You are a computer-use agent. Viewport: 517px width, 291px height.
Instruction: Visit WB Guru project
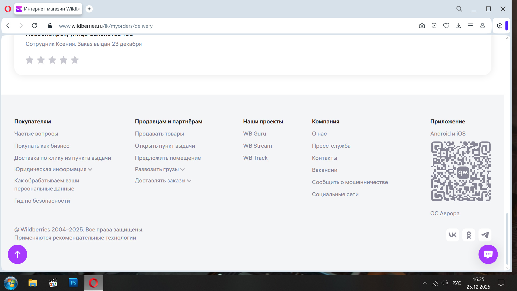254,134
